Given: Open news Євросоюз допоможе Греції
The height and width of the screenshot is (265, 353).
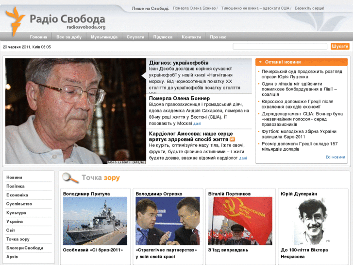Looking at the screenshot, I should (297, 104).
